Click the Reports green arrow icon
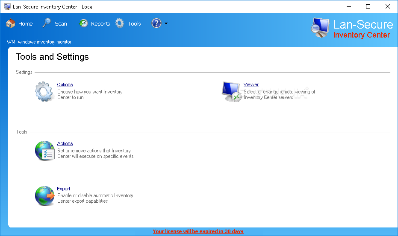Image resolution: width=398 pixels, height=236 pixels. 83,23
